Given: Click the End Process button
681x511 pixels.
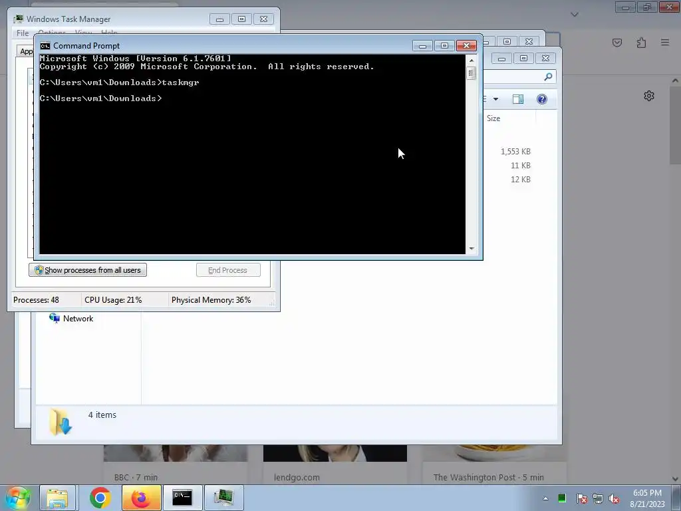Looking at the screenshot, I should [228, 270].
